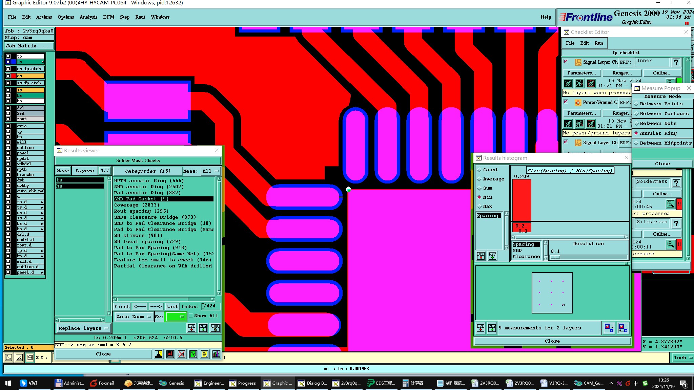
Task: Click the Job Matrix button
Action: point(29,46)
